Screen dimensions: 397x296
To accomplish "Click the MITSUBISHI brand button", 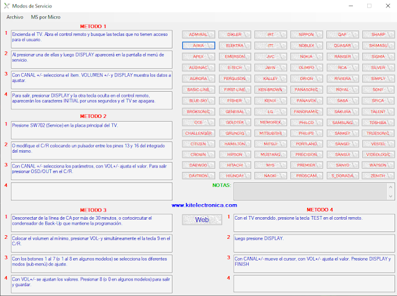I will click(x=270, y=133).
